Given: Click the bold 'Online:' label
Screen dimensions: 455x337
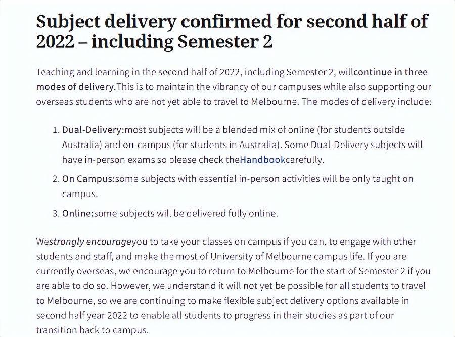Looking at the screenshot, I should tap(77, 213).
